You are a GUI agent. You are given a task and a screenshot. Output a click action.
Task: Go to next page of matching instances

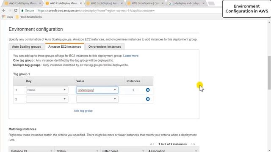tap(191, 144)
